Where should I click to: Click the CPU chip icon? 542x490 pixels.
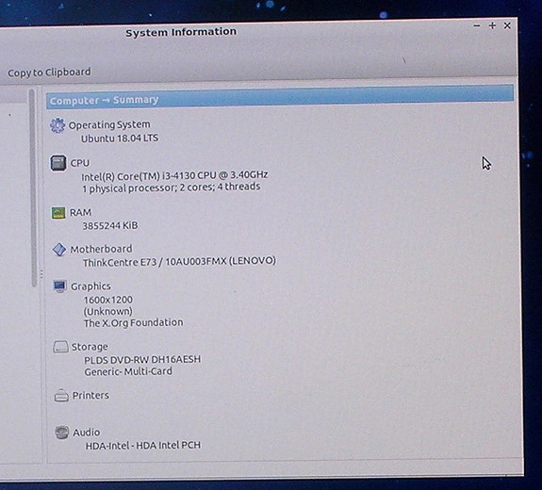click(58, 163)
